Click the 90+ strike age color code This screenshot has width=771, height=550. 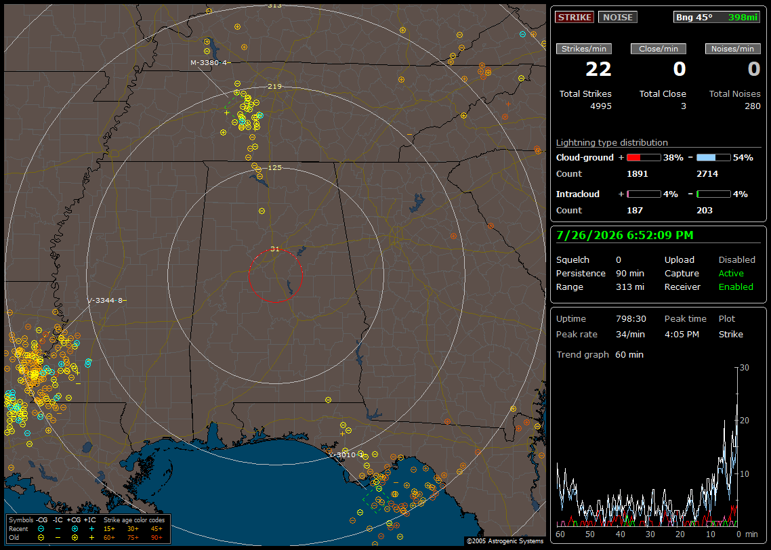click(157, 538)
